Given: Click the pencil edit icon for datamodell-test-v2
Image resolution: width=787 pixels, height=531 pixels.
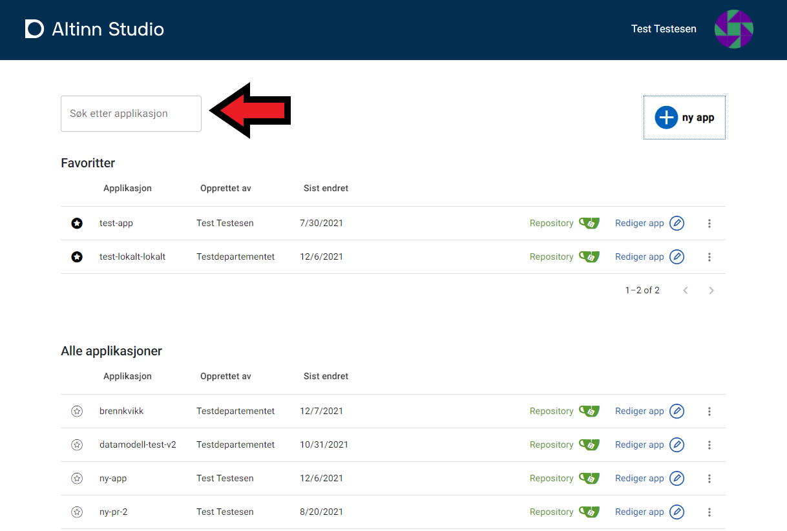Looking at the screenshot, I should (x=677, y=444).
